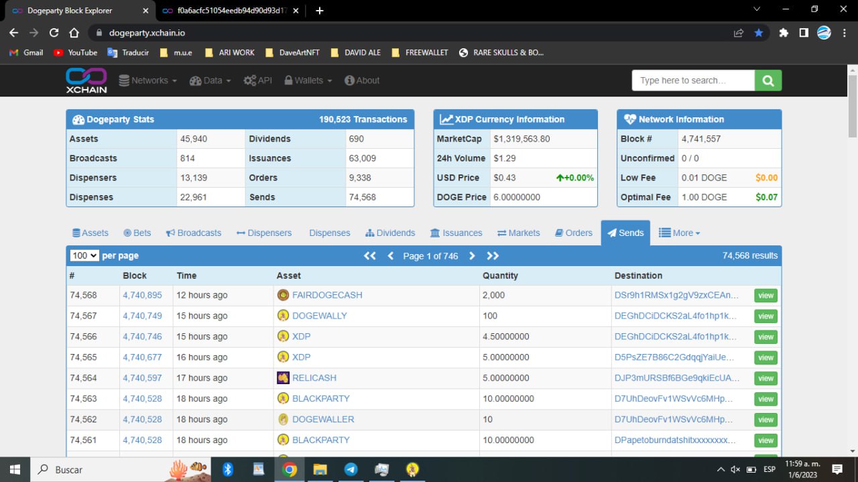The image size is (858, 482).
Task: Open destination D5PsZE7B86C2 address link
Action: pyautogui.click(x=674, y=357)
